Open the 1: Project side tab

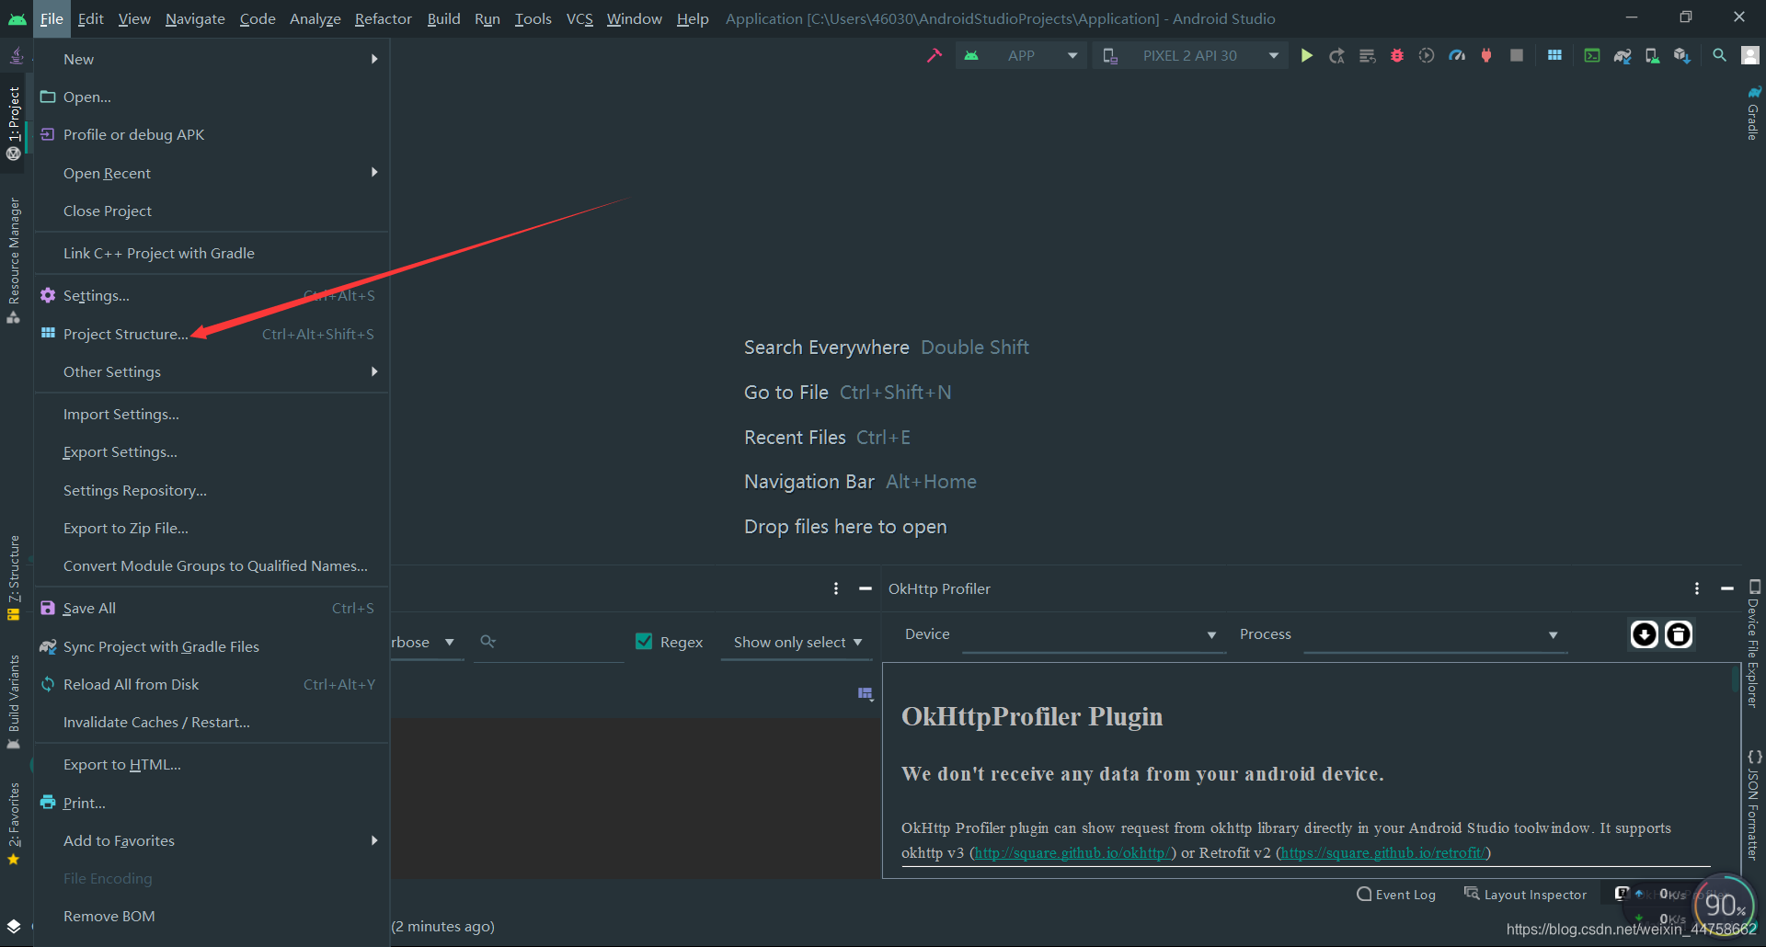[x=14, y=123]
